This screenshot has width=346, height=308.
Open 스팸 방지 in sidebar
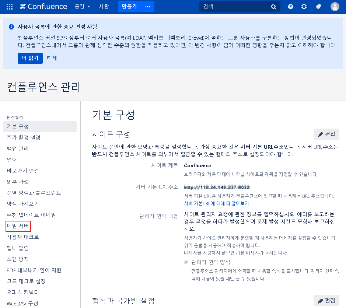pyautogui.click(x=18, y=259)
